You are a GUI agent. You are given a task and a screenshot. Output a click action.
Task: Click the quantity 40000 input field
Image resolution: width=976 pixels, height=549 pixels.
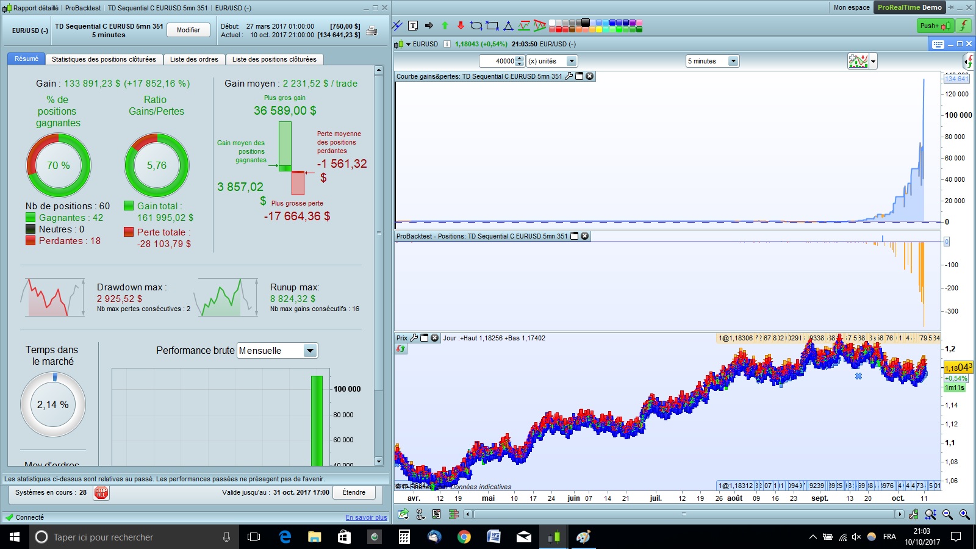(498, 61)
